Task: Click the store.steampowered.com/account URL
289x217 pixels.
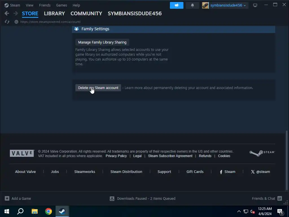Action: coord(51,22)
